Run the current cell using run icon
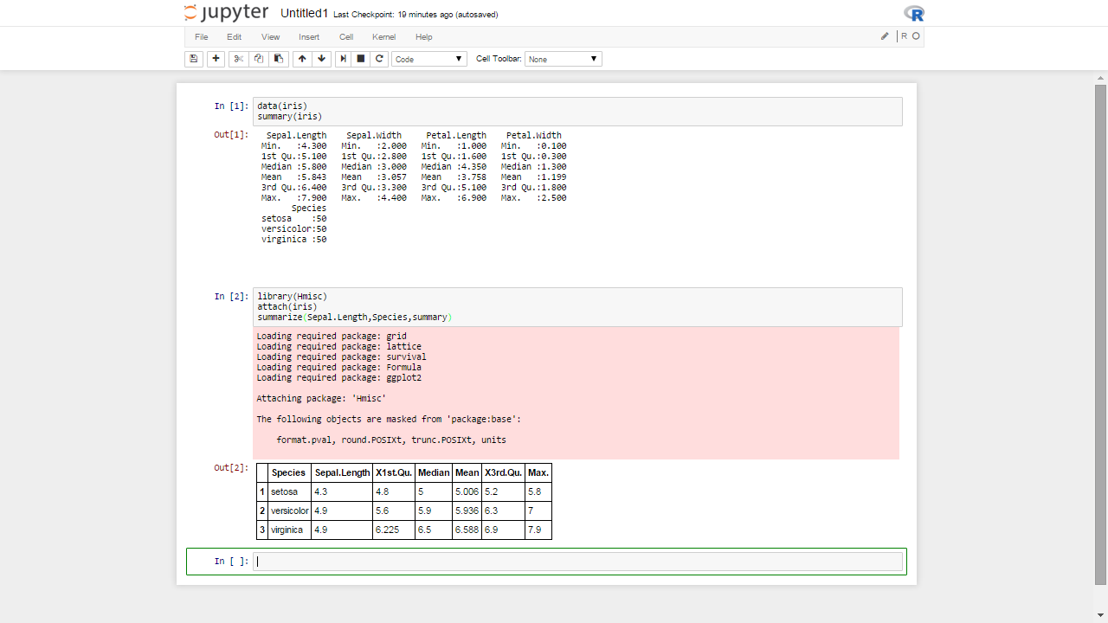Viewport: 1108px width, 623px height. (x=343, y=59)
